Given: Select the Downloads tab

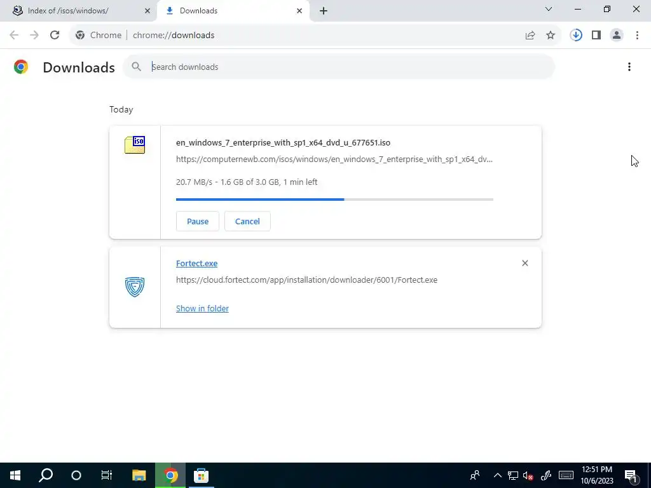Looking at the screenshot, I should (x=233, y=11).
